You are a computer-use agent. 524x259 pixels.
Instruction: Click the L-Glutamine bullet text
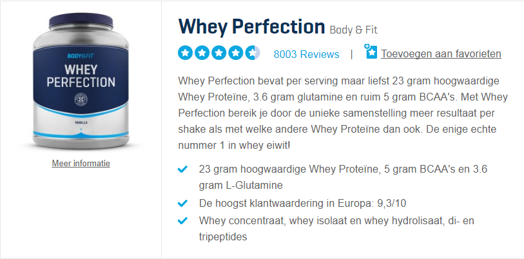343,177
